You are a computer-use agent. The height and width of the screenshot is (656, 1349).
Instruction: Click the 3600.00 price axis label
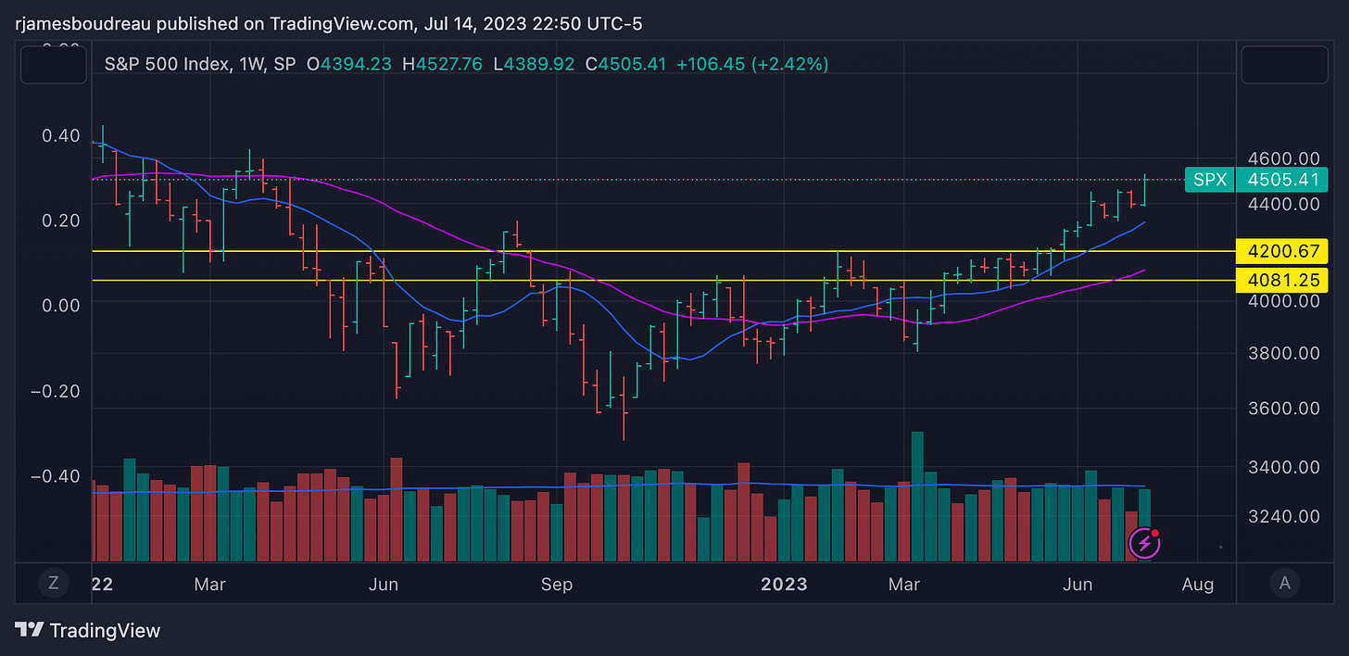[x=1283, y=409]
